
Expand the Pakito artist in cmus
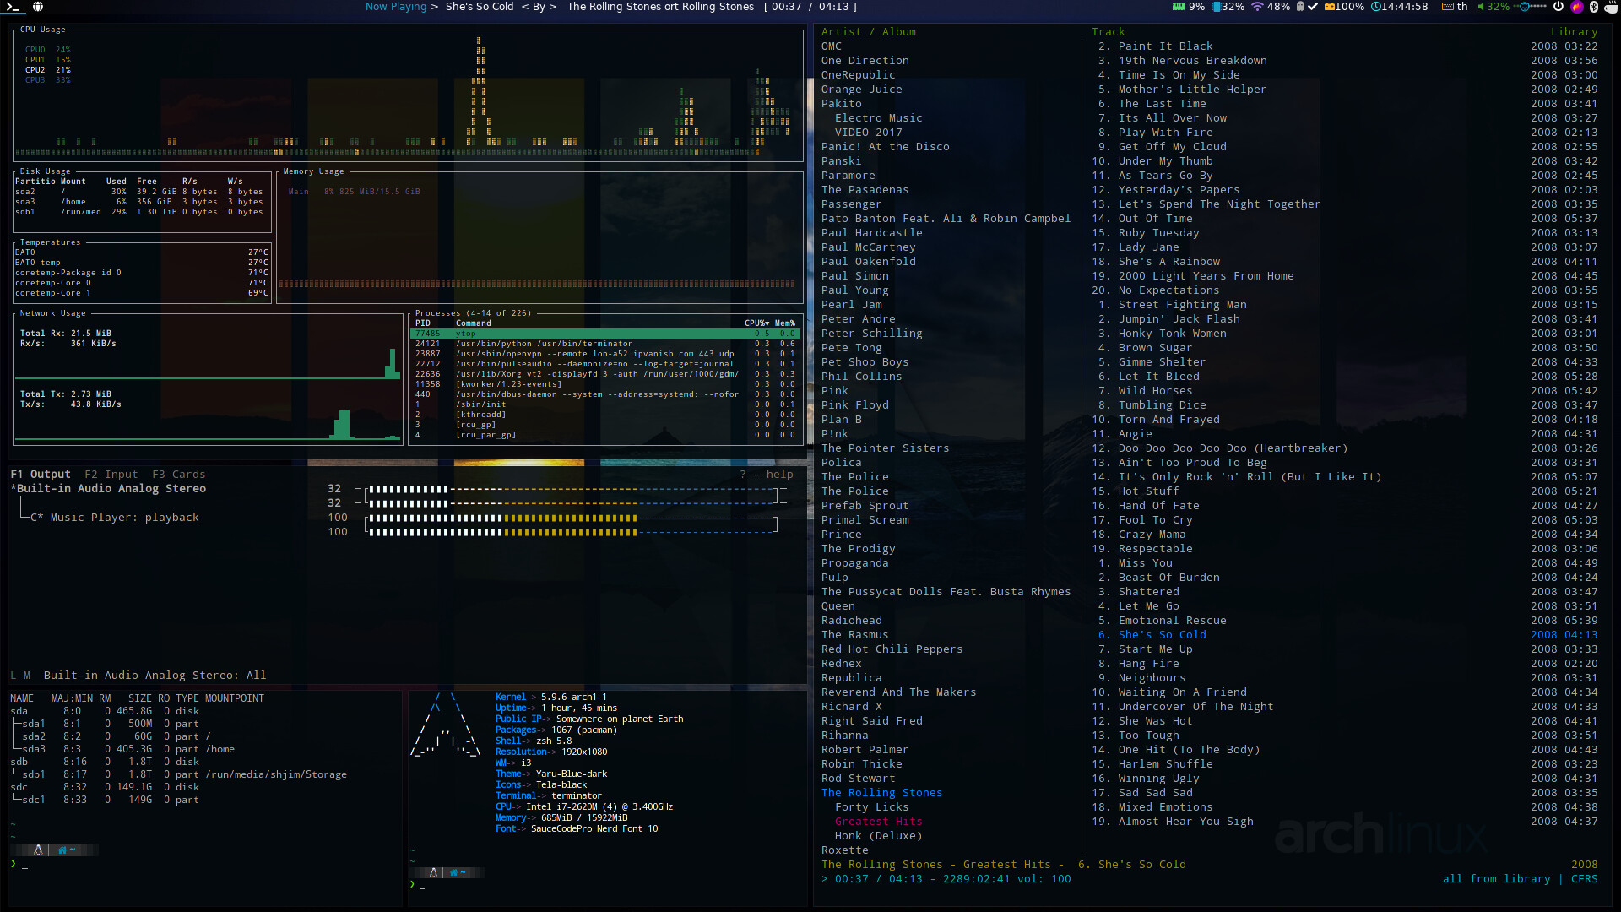[842, 104]
